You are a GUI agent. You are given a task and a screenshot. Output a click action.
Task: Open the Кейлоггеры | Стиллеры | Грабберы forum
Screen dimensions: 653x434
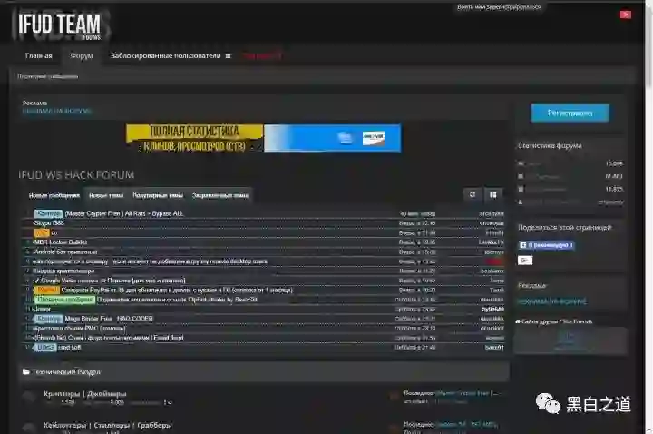tap(107, 425)
